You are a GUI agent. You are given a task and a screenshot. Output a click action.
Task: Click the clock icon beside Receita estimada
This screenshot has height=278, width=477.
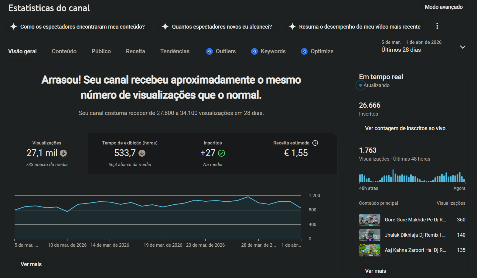point(315,143)
